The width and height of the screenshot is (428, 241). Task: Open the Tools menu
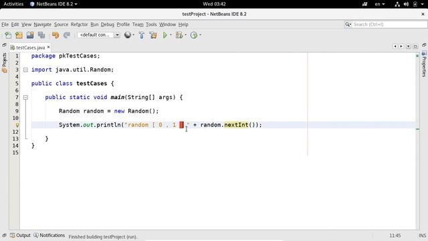click(x=151, y=24)
